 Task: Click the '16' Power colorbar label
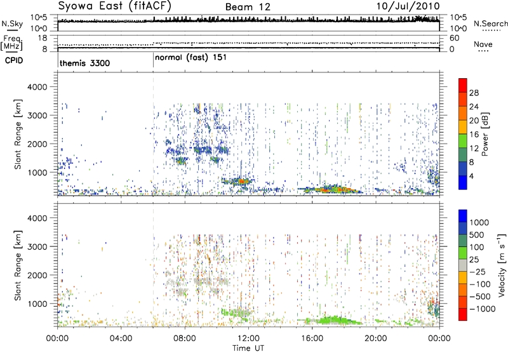click(474, 135)
